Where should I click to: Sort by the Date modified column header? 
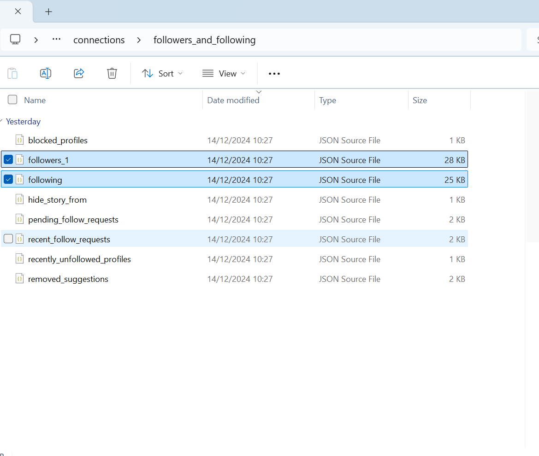tap(233, 100)
